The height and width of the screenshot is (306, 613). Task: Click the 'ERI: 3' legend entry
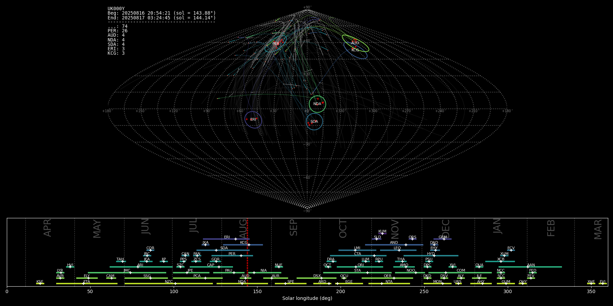(116, 49)
